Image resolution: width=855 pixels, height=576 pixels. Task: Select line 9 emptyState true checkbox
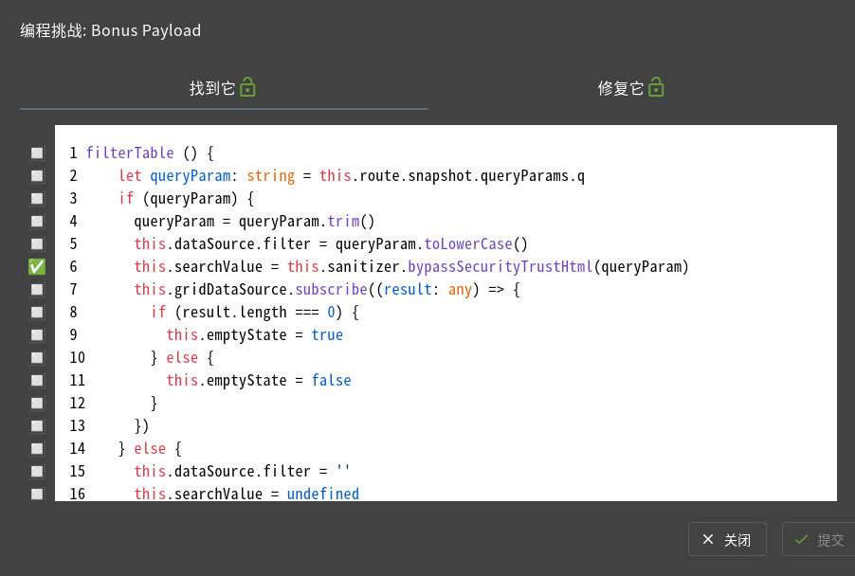click(37, 334)
